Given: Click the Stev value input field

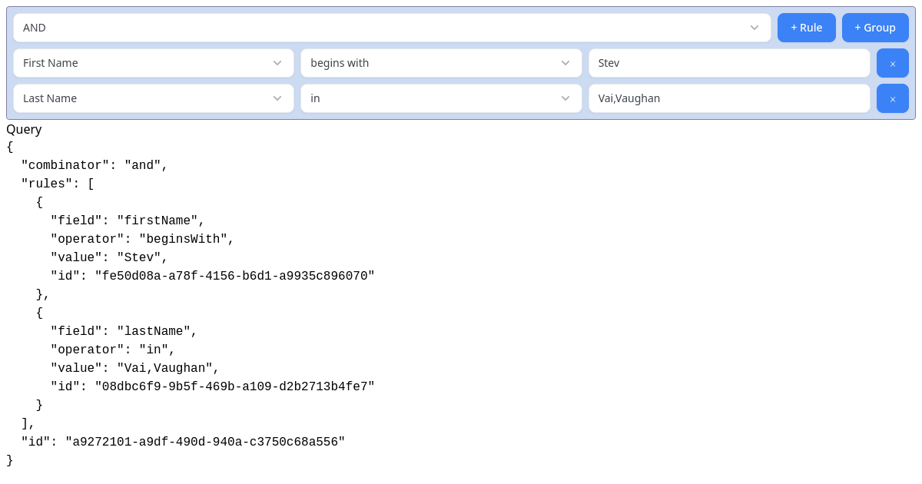Looking at the screenshot, I should point(728,63).
